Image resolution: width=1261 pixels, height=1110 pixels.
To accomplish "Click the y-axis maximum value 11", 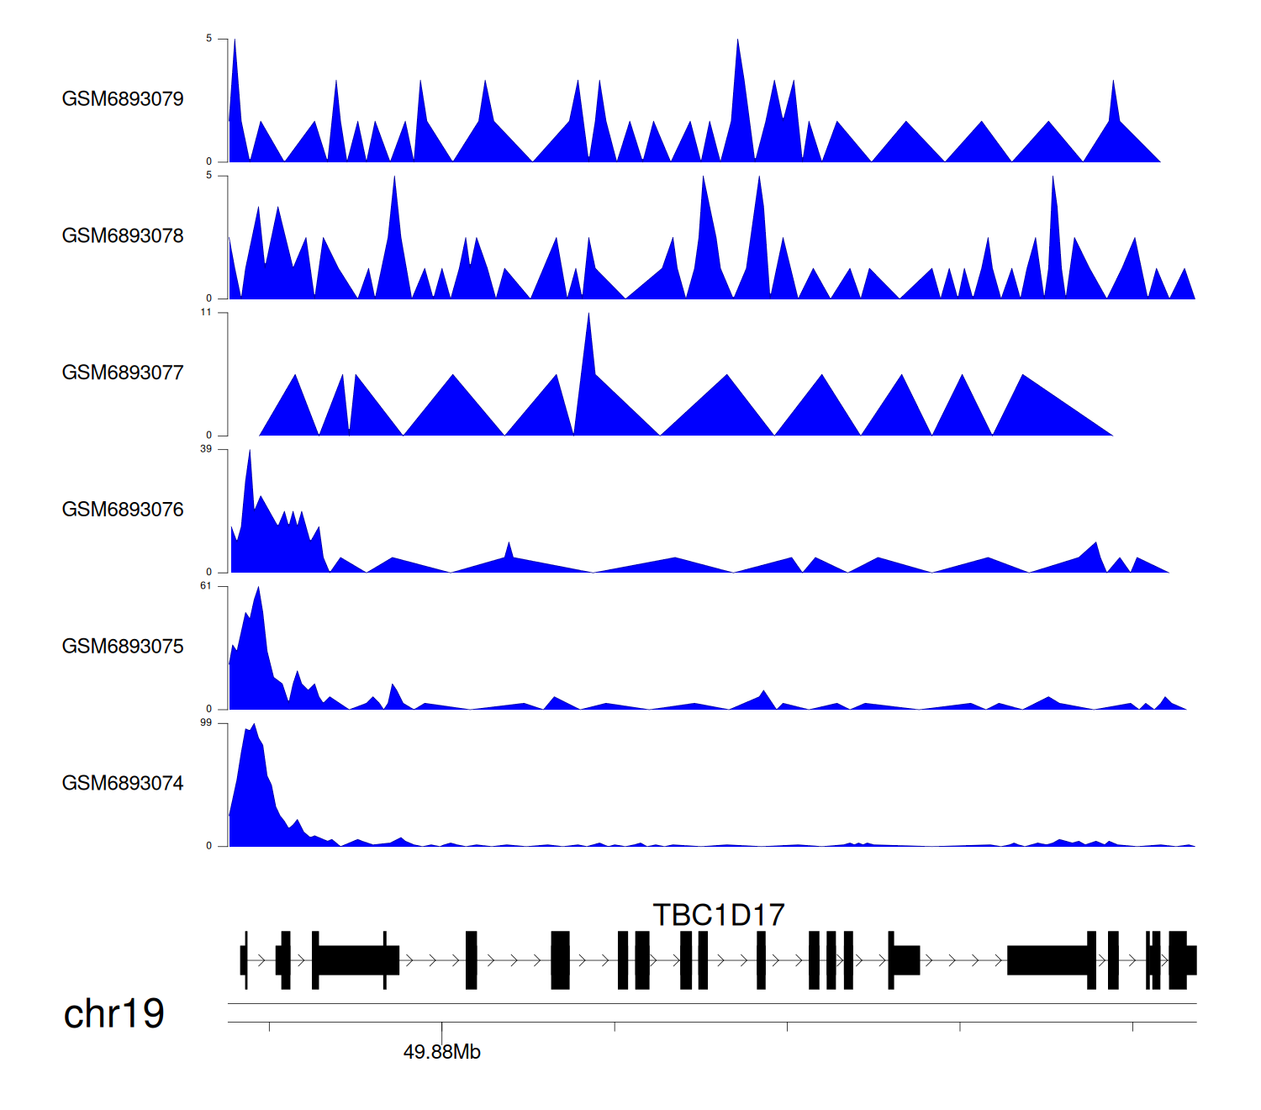I will pyautogui.click(x=206, y=312).
